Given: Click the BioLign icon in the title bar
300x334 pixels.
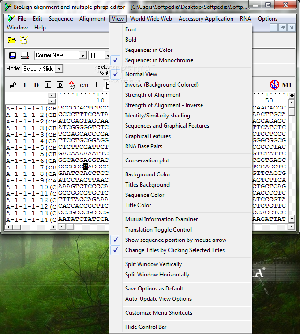Looking at the screenshot, I should click(x=8, y=7).
